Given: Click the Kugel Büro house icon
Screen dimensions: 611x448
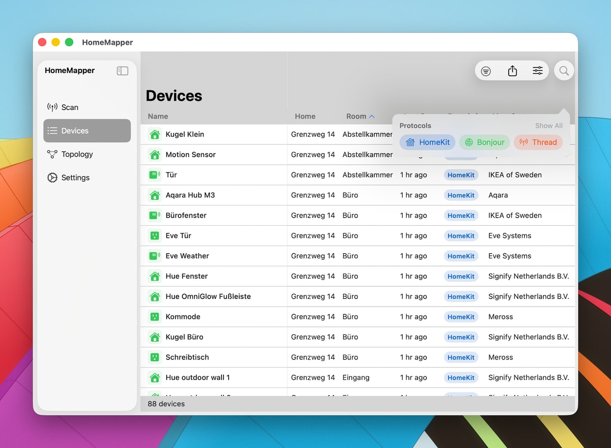Looking at the screenshot, I should pyautogui.click(x=154, y=337).
